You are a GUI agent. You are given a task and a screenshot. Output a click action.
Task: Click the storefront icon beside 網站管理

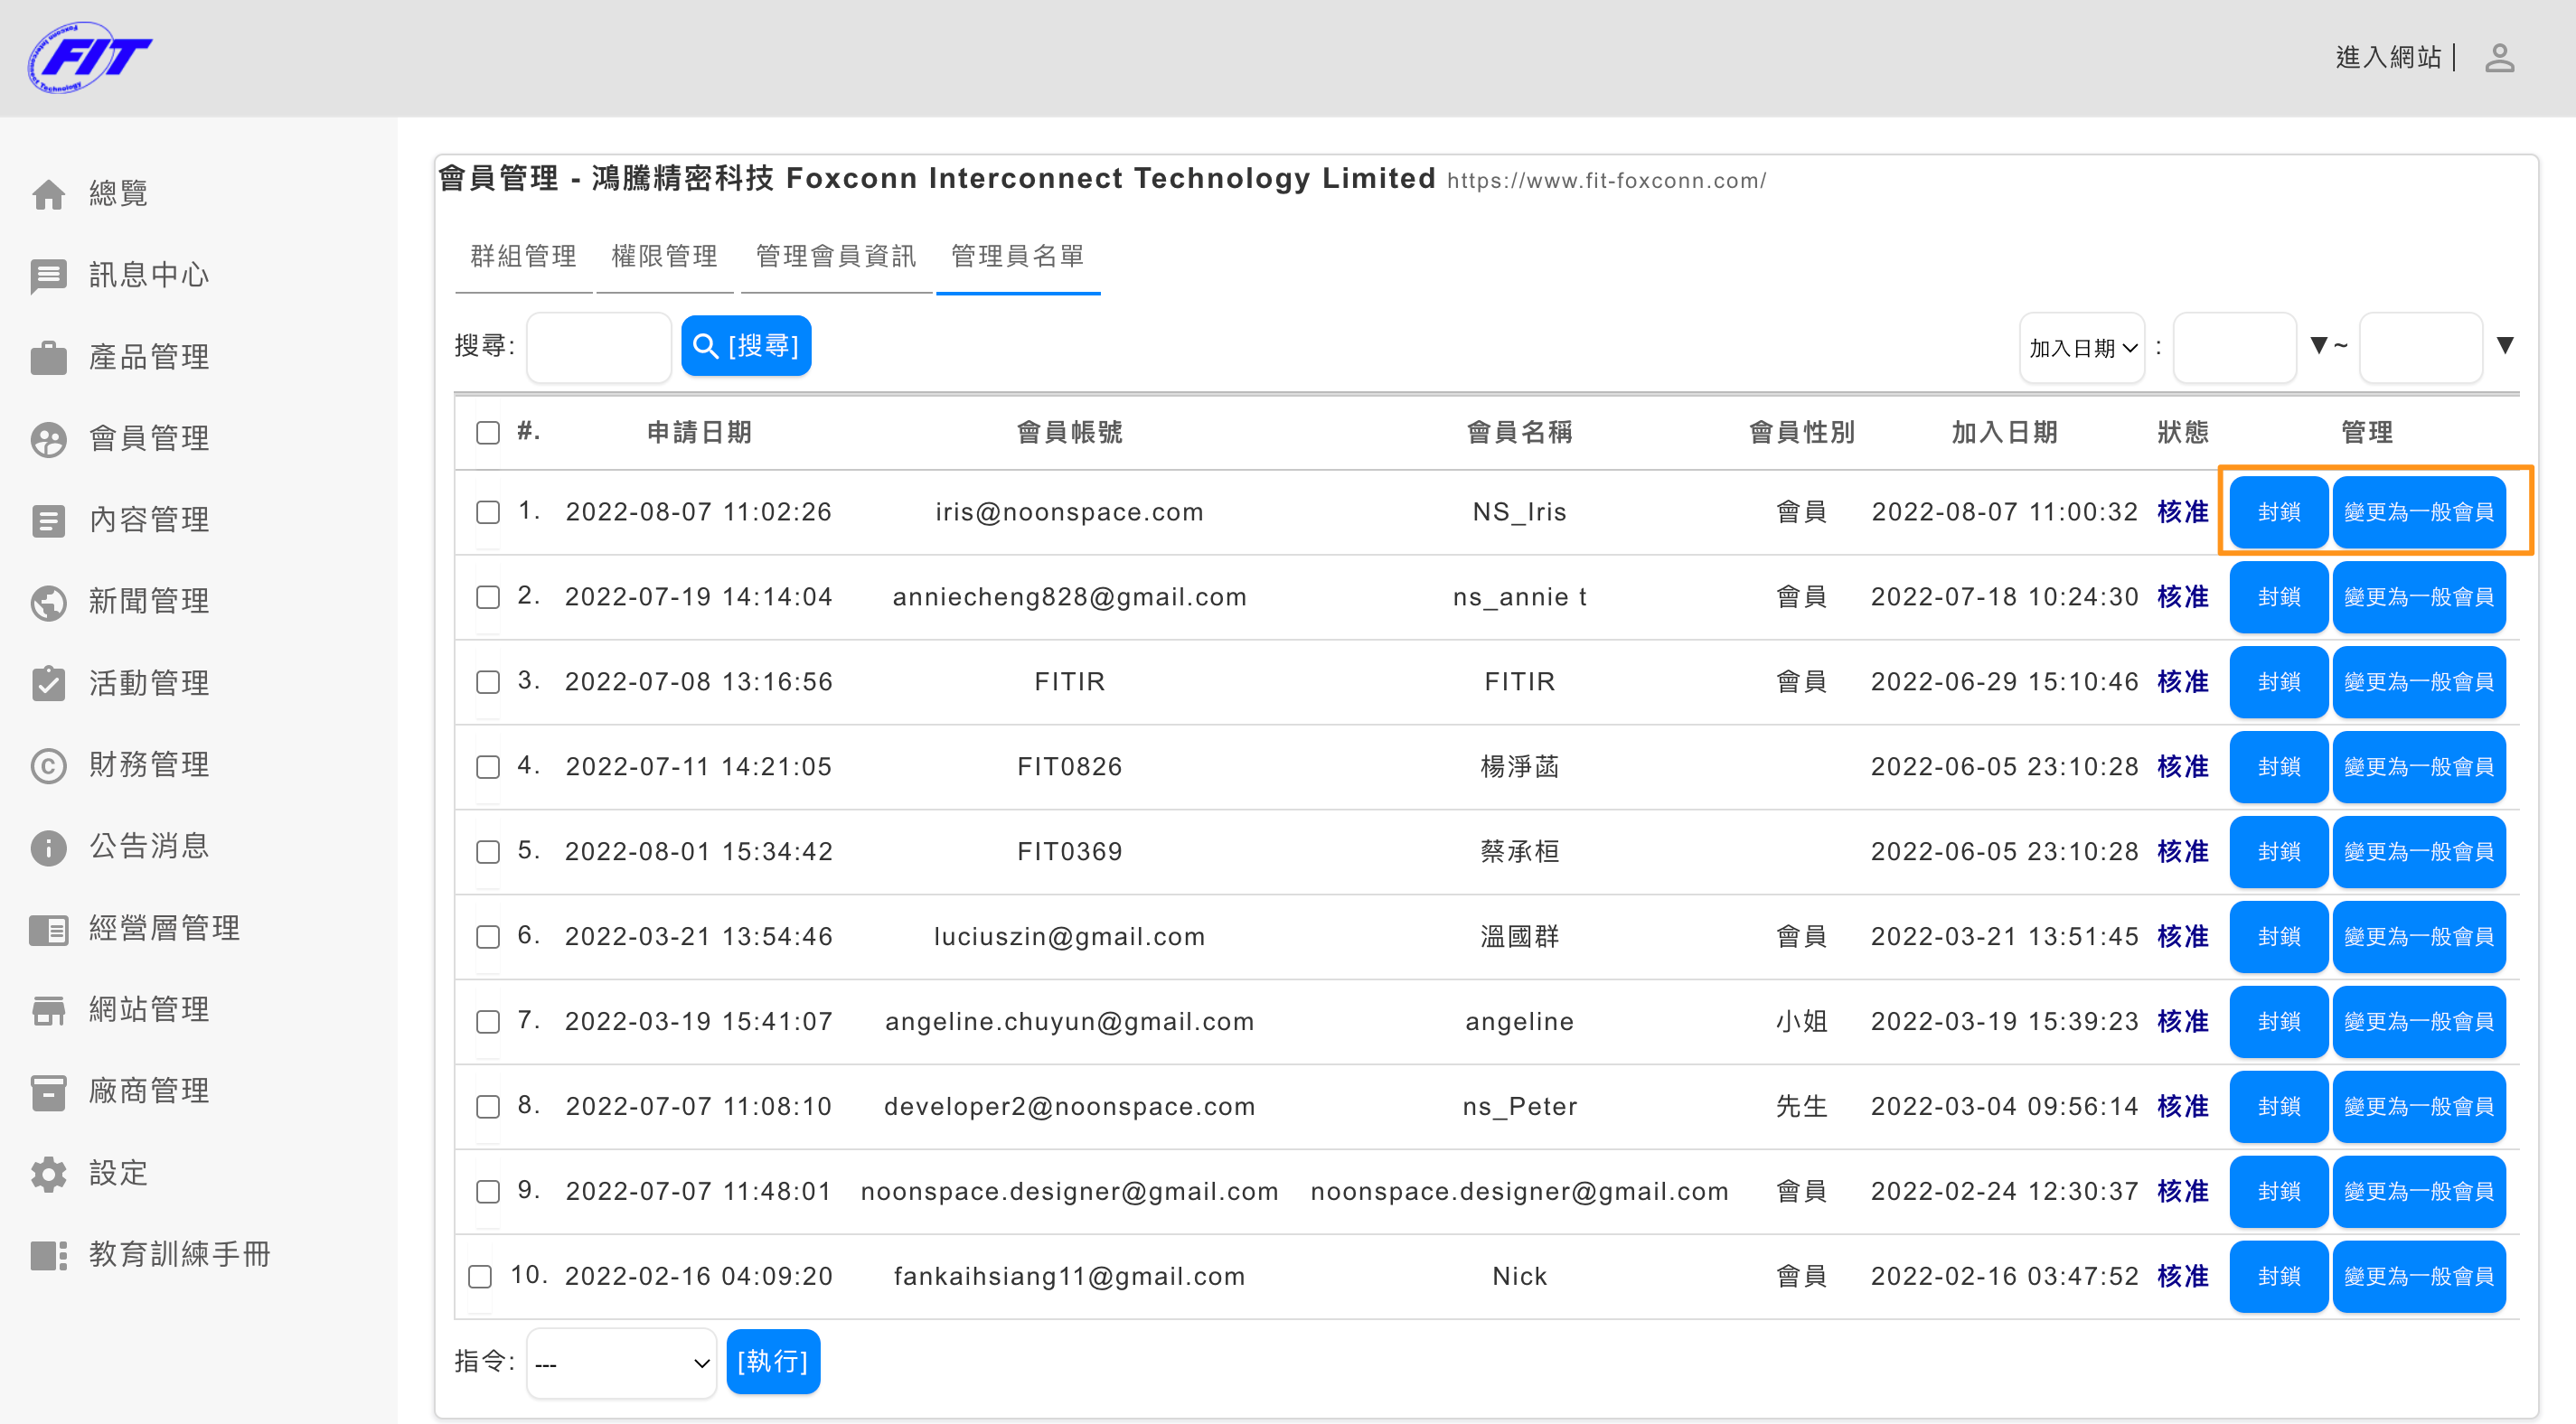click(48, 1010)
